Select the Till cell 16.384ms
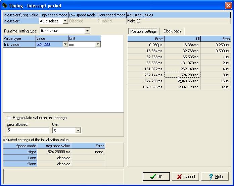 (182, 45)
